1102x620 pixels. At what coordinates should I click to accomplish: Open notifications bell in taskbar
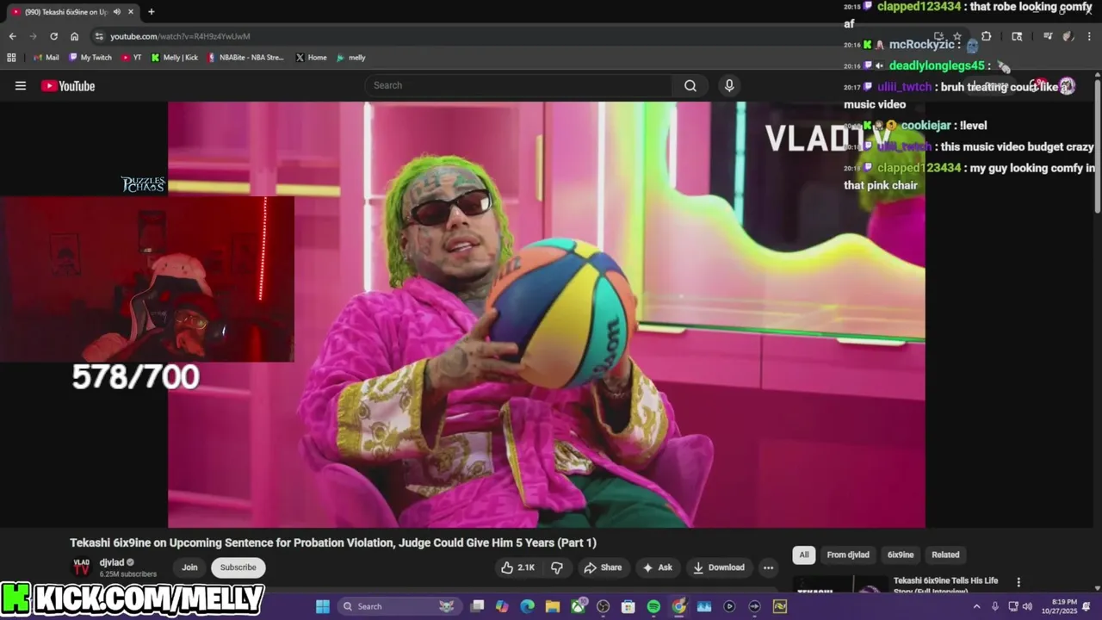coord(1087,606)
